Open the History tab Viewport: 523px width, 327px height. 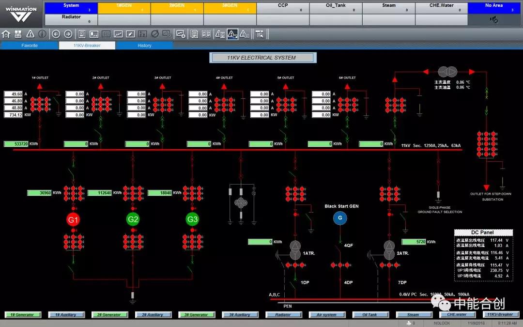click(144, 46)
